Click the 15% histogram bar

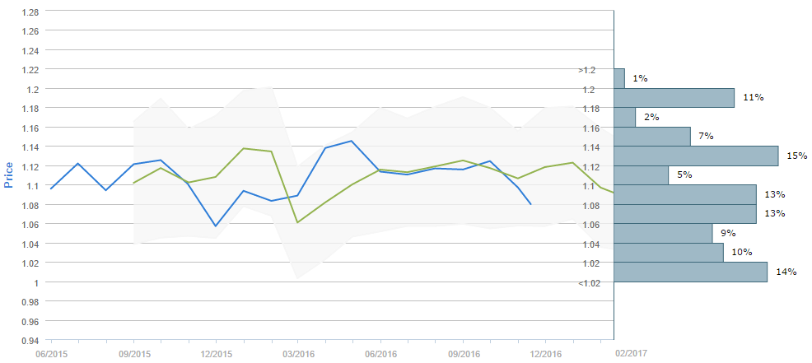pyautogui.click(x=696, y=156)
